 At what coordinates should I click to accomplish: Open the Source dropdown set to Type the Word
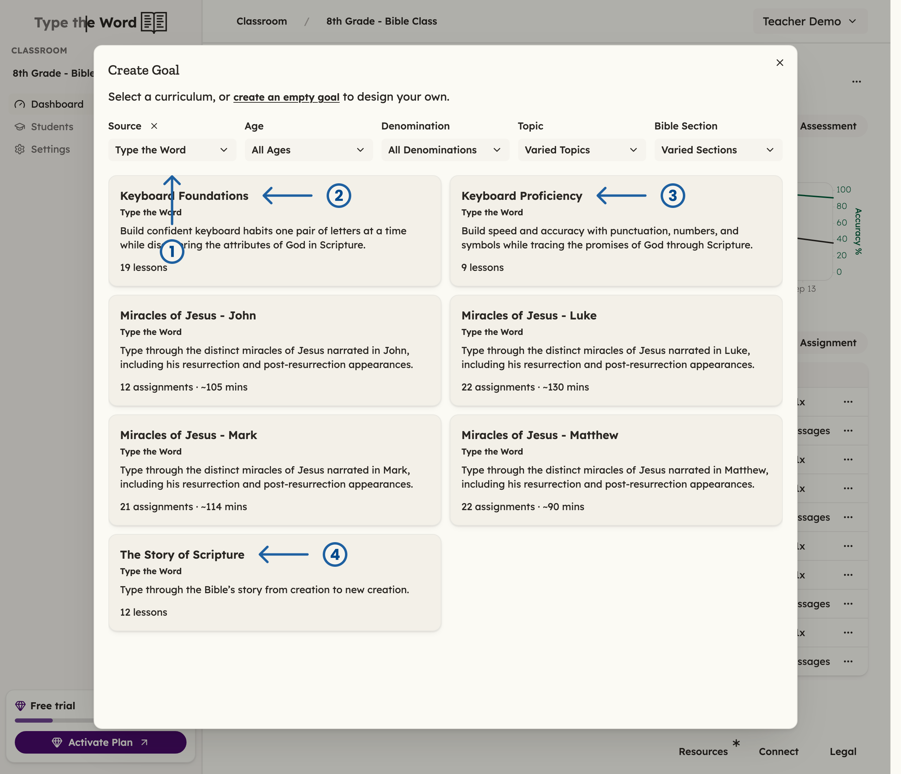click(172, 150)
